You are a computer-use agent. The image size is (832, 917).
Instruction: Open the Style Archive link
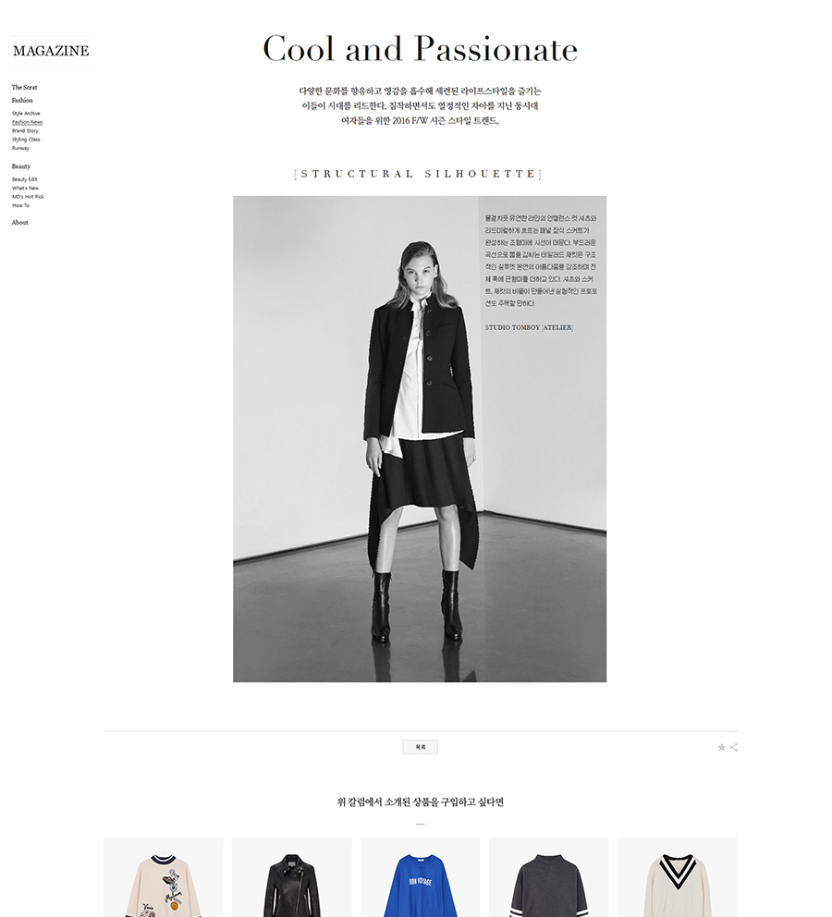(x=26, y=114)
